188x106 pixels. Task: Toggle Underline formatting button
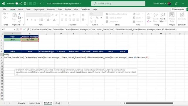[35, 20]
